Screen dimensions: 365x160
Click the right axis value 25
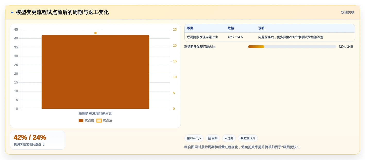coord(175,30)
